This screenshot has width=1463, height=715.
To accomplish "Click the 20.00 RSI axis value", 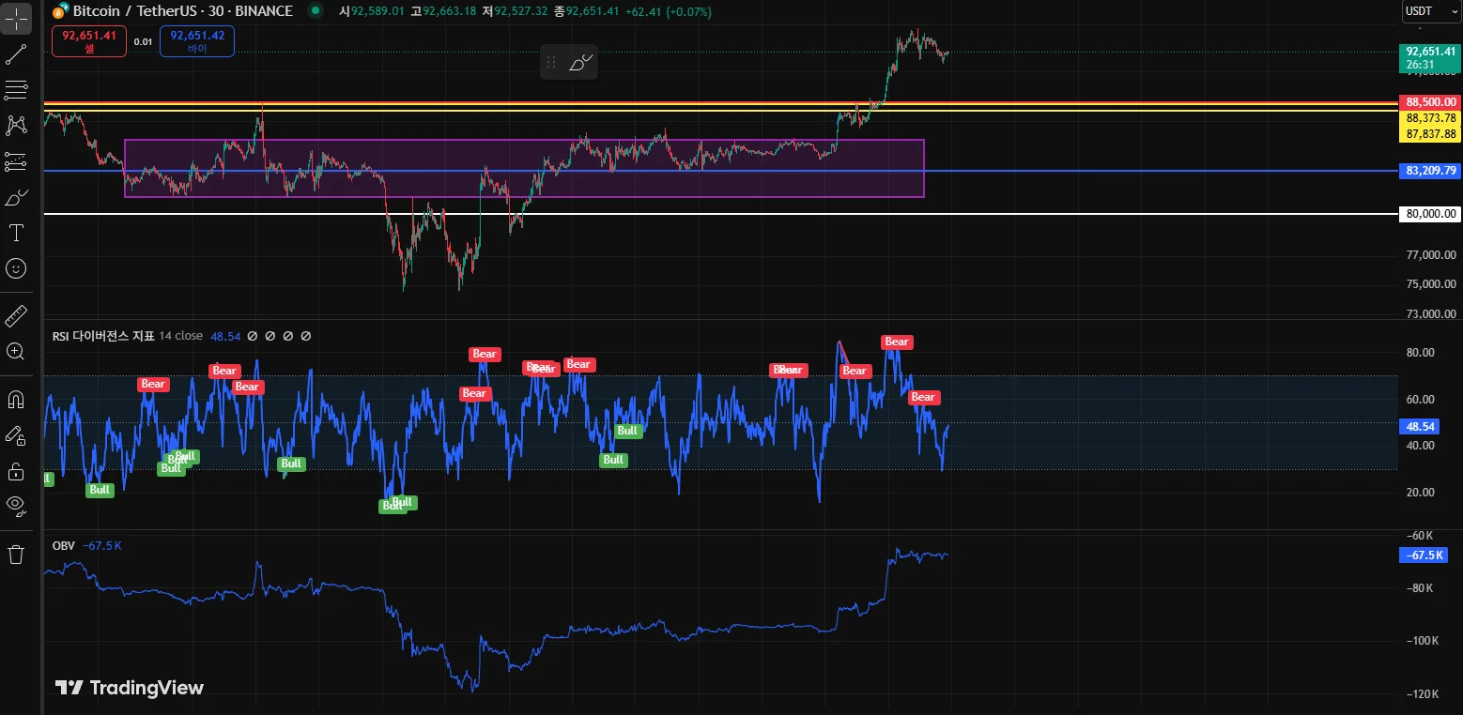I will point(1421,492).
